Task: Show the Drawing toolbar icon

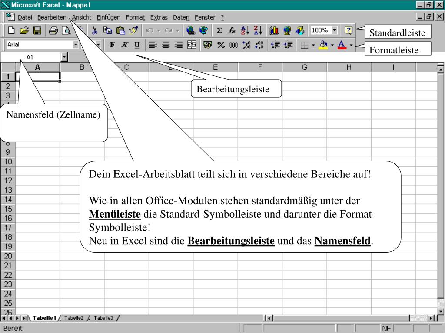Action: [300, 30]
